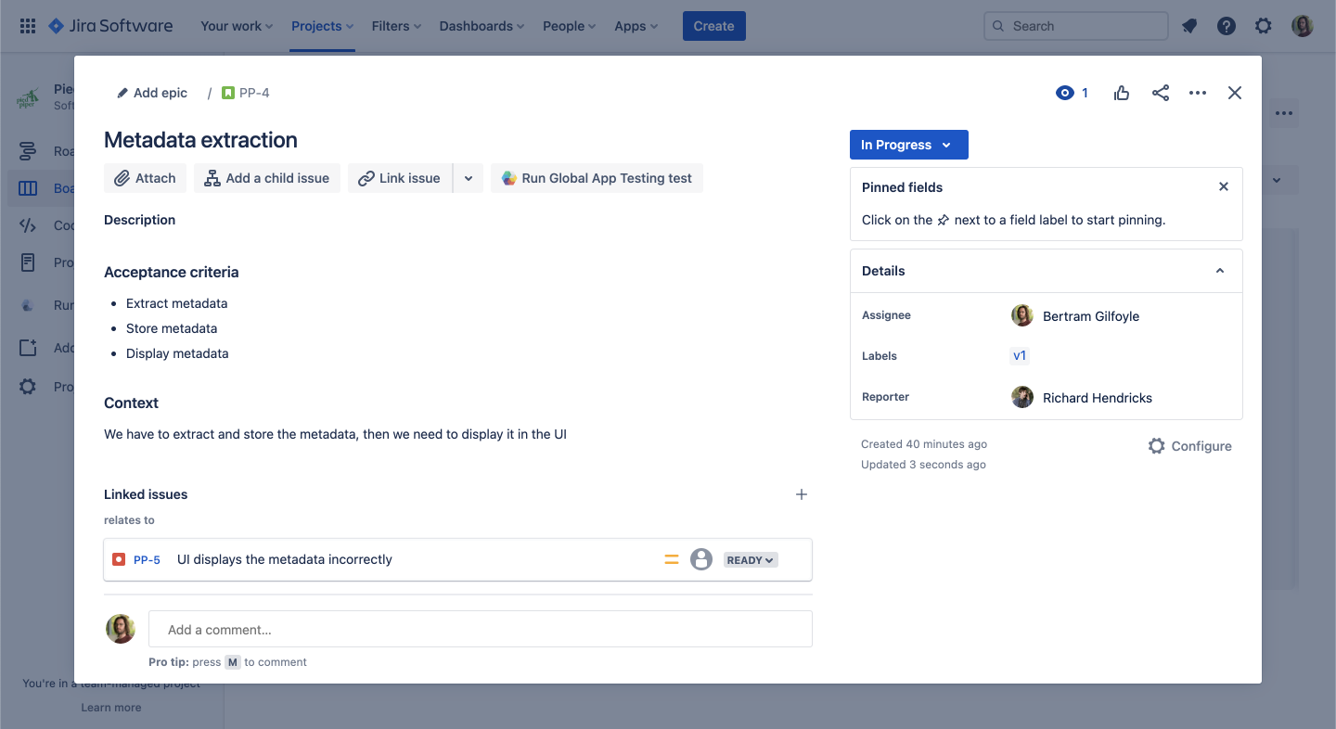The width and height of the screenshot is (1336, 729).
Task: Open the PP-5 linked issue link
Action: click(147, 560)
